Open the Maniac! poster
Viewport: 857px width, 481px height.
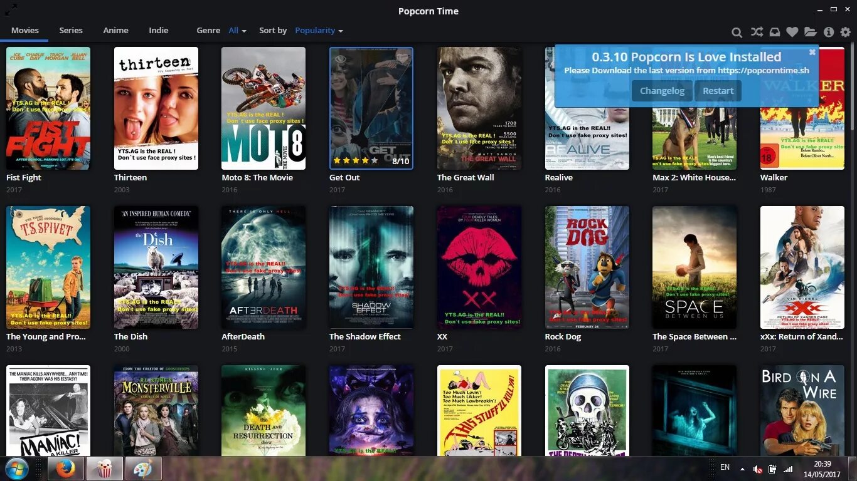(48, 410)
